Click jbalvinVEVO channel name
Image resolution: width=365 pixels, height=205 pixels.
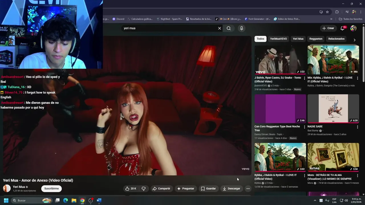tap(261, 85)
